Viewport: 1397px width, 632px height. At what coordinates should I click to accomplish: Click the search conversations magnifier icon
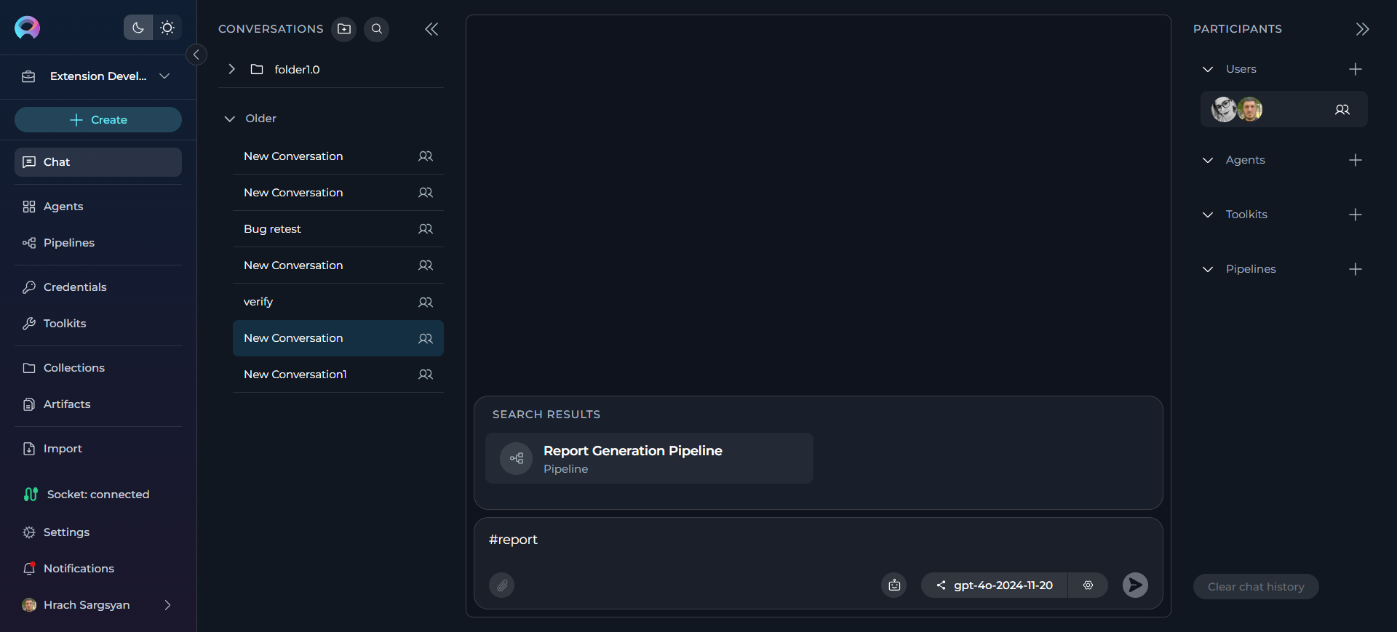[377, 29]
